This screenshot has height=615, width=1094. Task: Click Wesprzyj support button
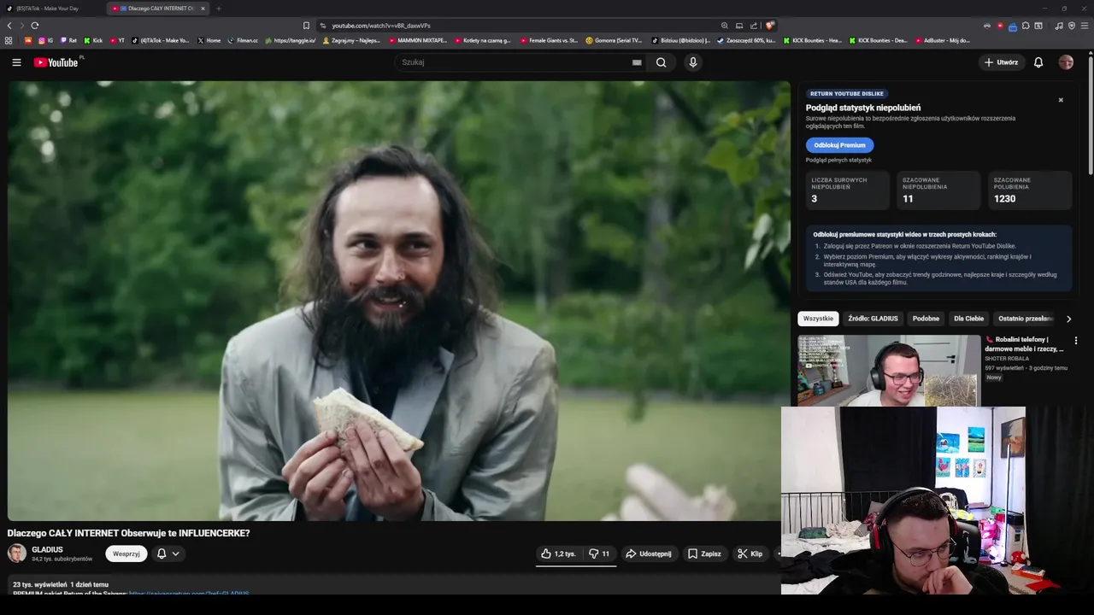(x=126, y=553)
